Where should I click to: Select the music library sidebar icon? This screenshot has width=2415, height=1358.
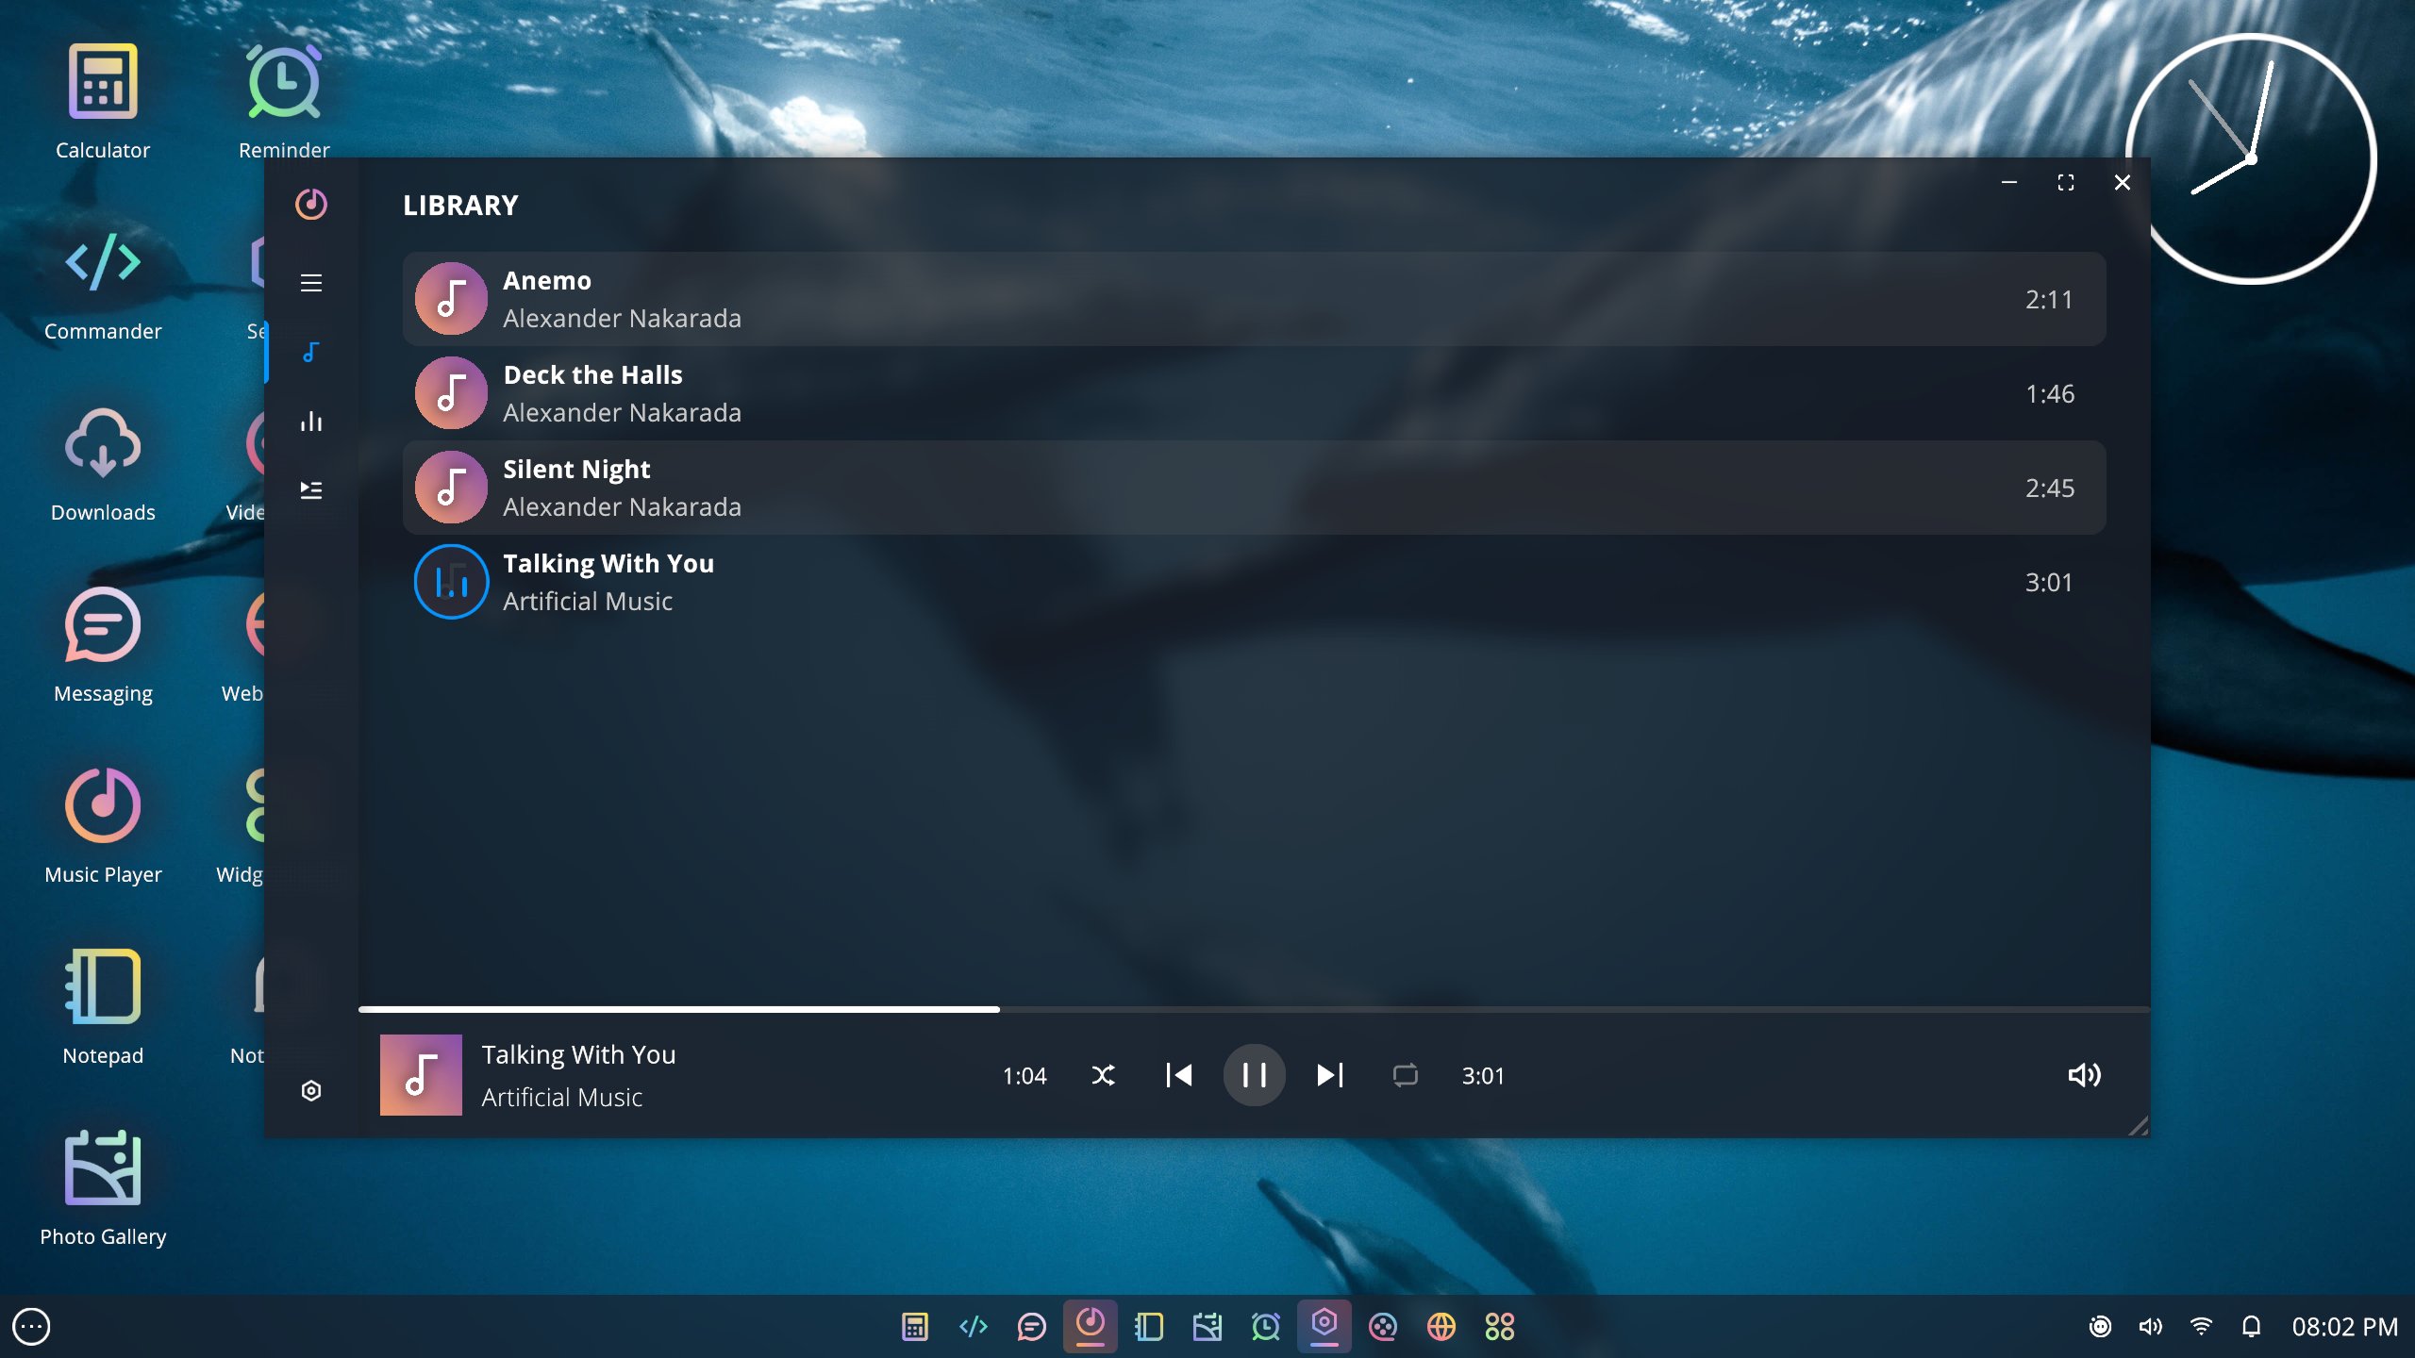(311, 353)
